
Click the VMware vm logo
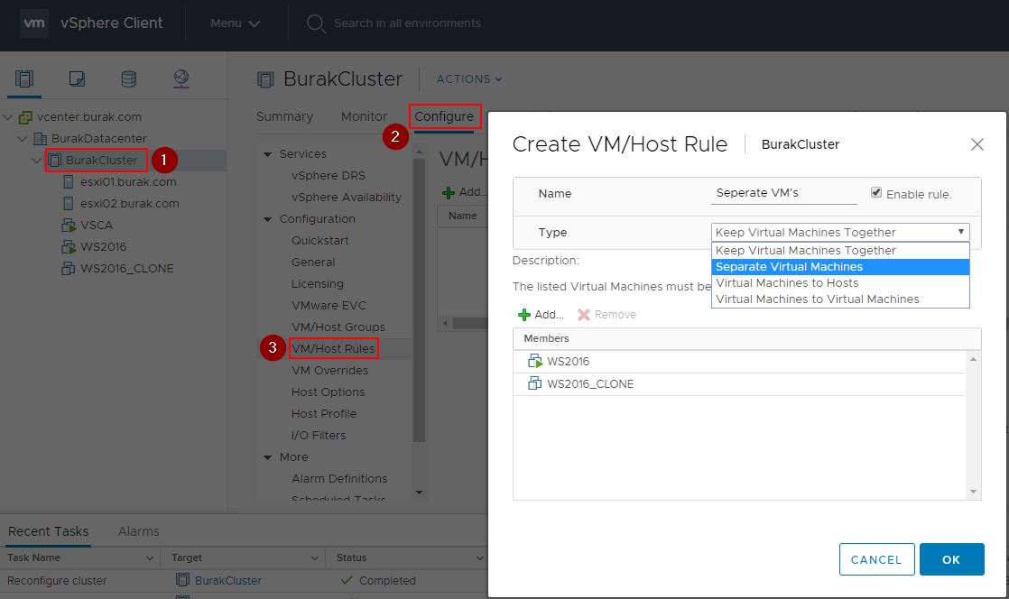click(x=34, y=23)
